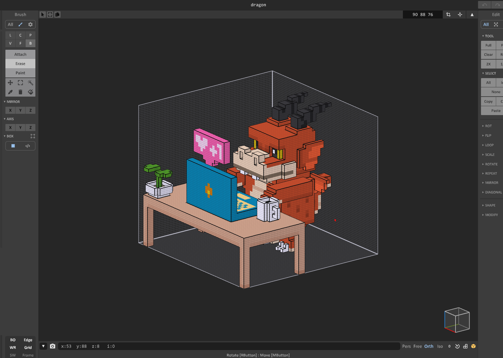Switch to Iso camera view mode
The image size is (503, 358).
point(440,346)
